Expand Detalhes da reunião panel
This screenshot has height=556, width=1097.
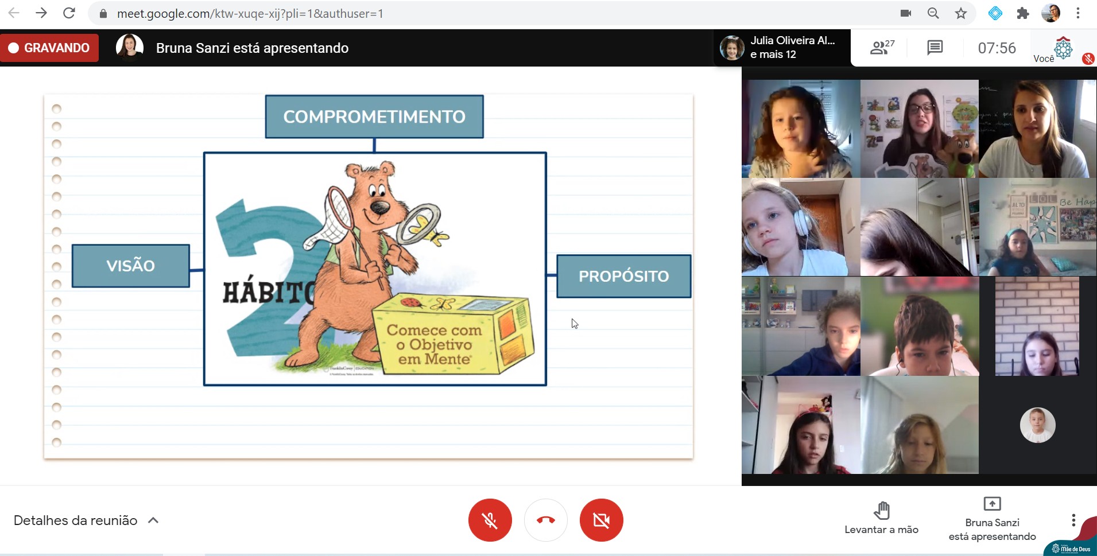click(86, 520)
